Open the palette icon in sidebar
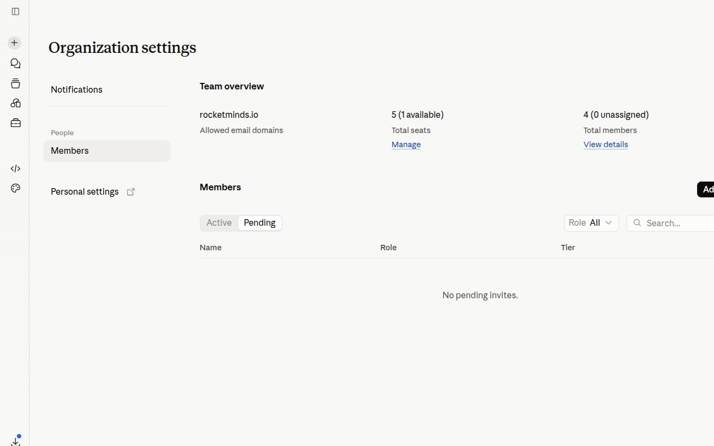This screenshot has width=714, height=446. (15, 188)
